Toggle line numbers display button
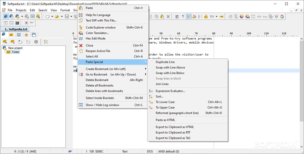This screenshot has width=304, height=154. (200, 16)
